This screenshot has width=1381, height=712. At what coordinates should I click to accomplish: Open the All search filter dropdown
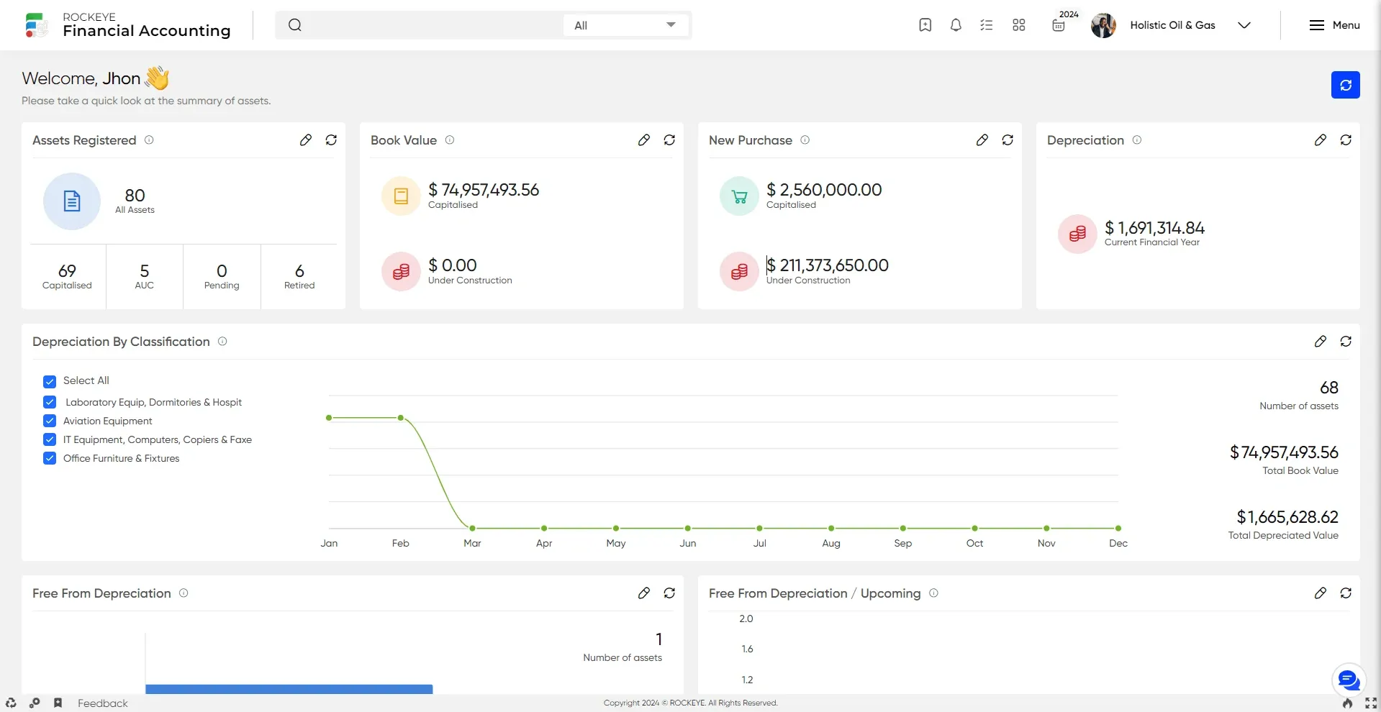click(625, 25)
